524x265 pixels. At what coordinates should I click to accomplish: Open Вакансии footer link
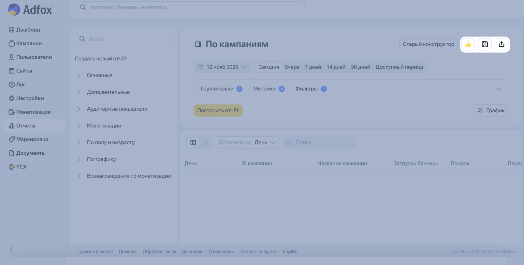click(x=192, y=251)
